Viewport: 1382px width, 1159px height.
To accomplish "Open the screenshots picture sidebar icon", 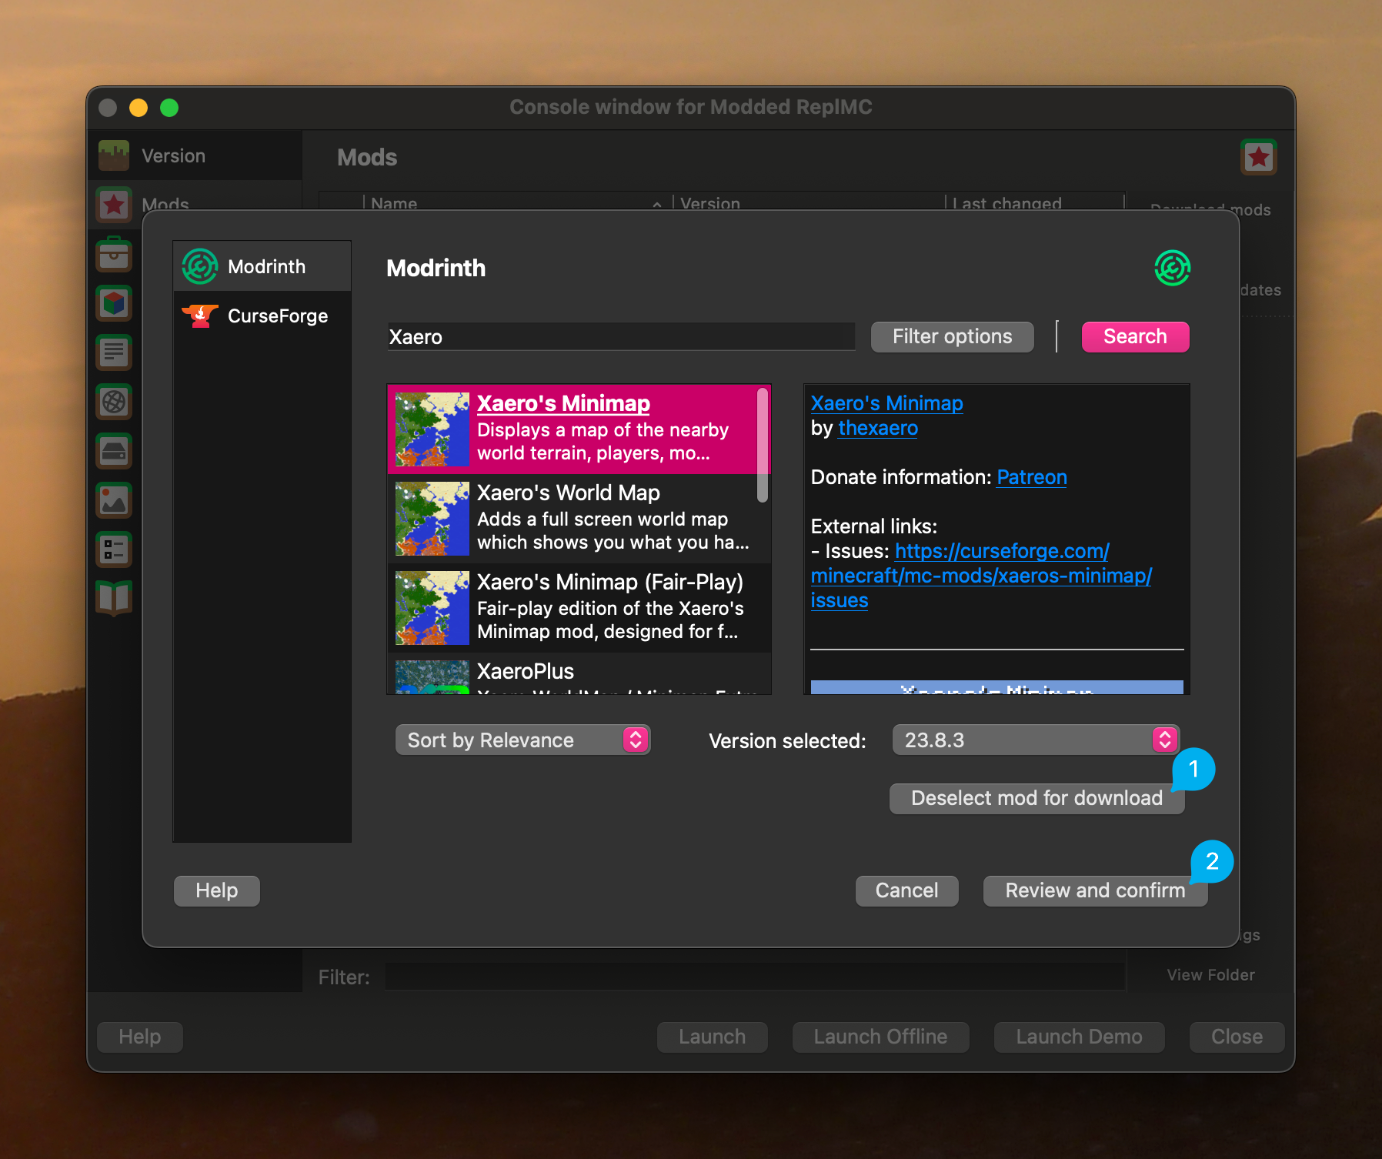I will [114, 500].
